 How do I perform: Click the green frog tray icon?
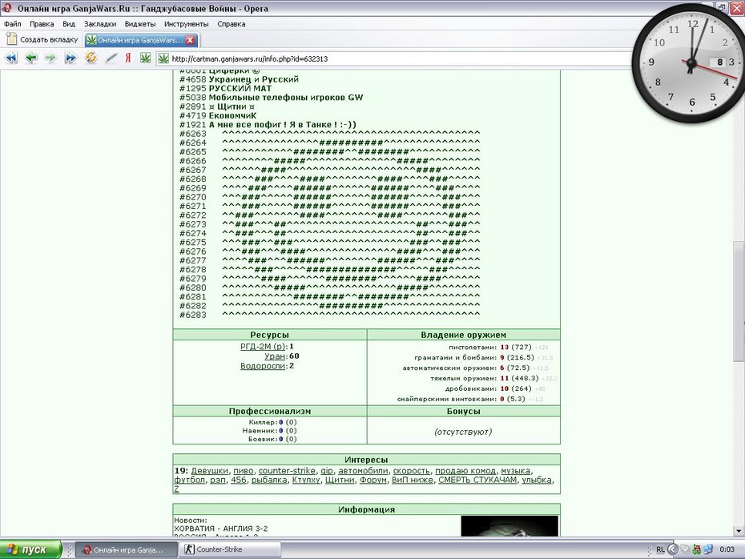click(x=697, y=549)
